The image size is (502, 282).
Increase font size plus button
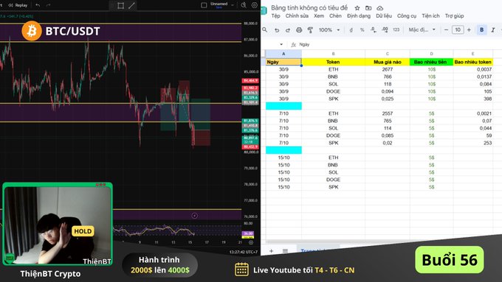[x=469, y=29]
